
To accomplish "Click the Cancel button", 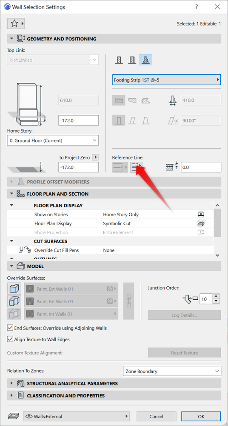I will [x=157, y=416].
